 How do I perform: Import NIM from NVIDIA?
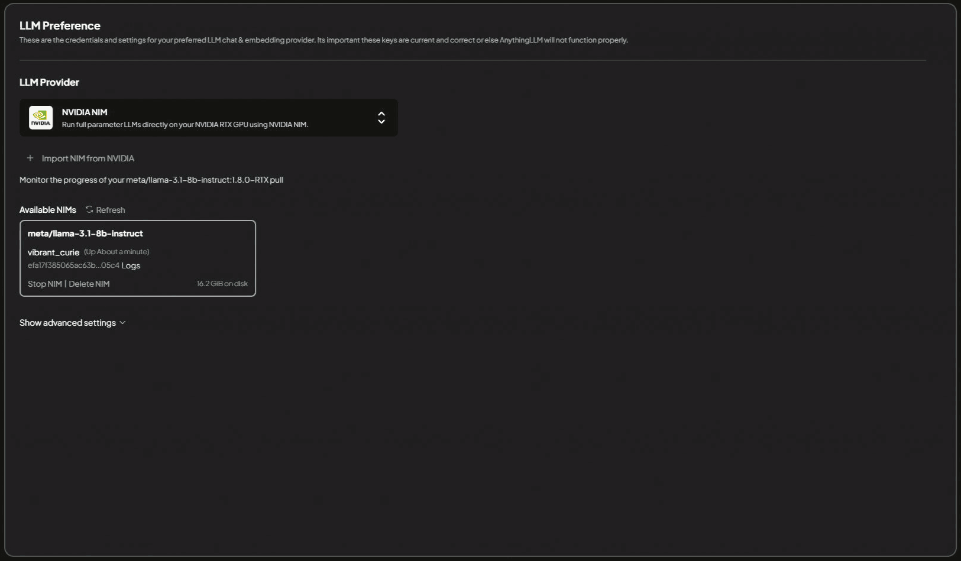click(88, 158)
